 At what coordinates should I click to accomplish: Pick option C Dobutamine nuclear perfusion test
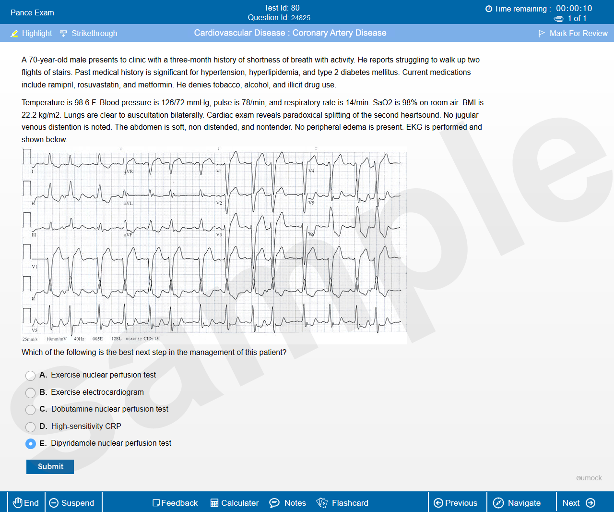[31, 410]
